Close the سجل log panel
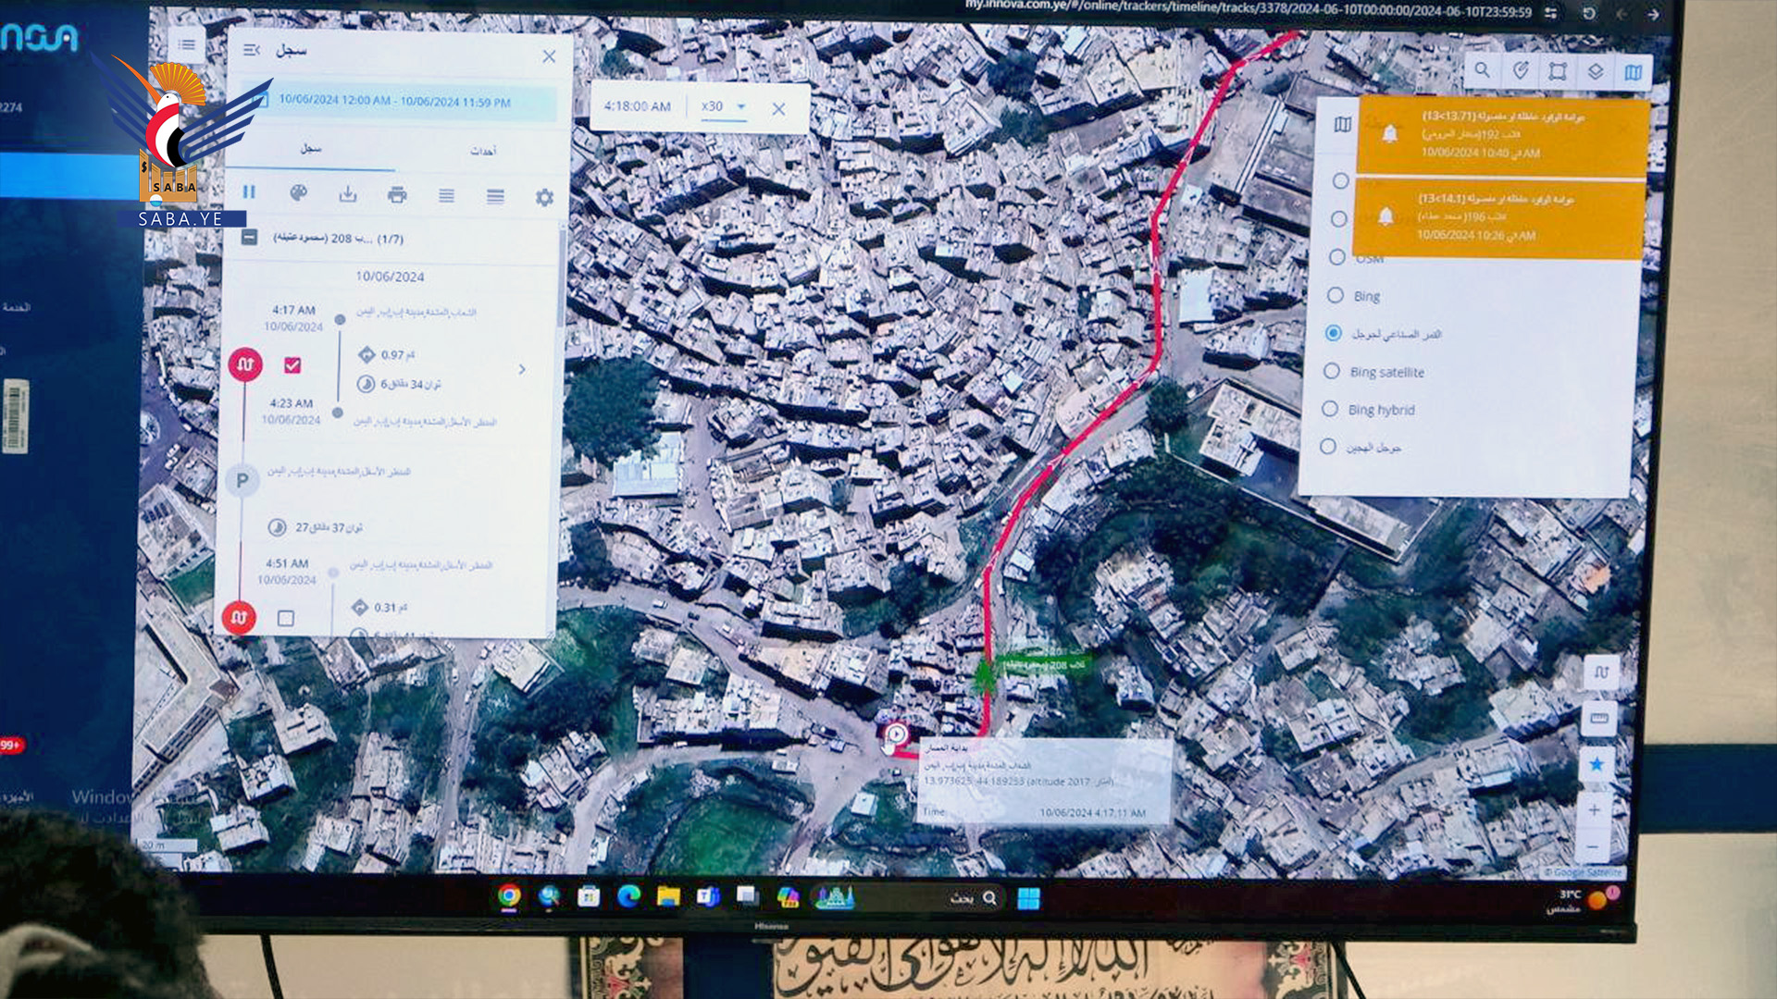Image resolution: width=1777 pixels, height=999 pixels. (549, 56)
